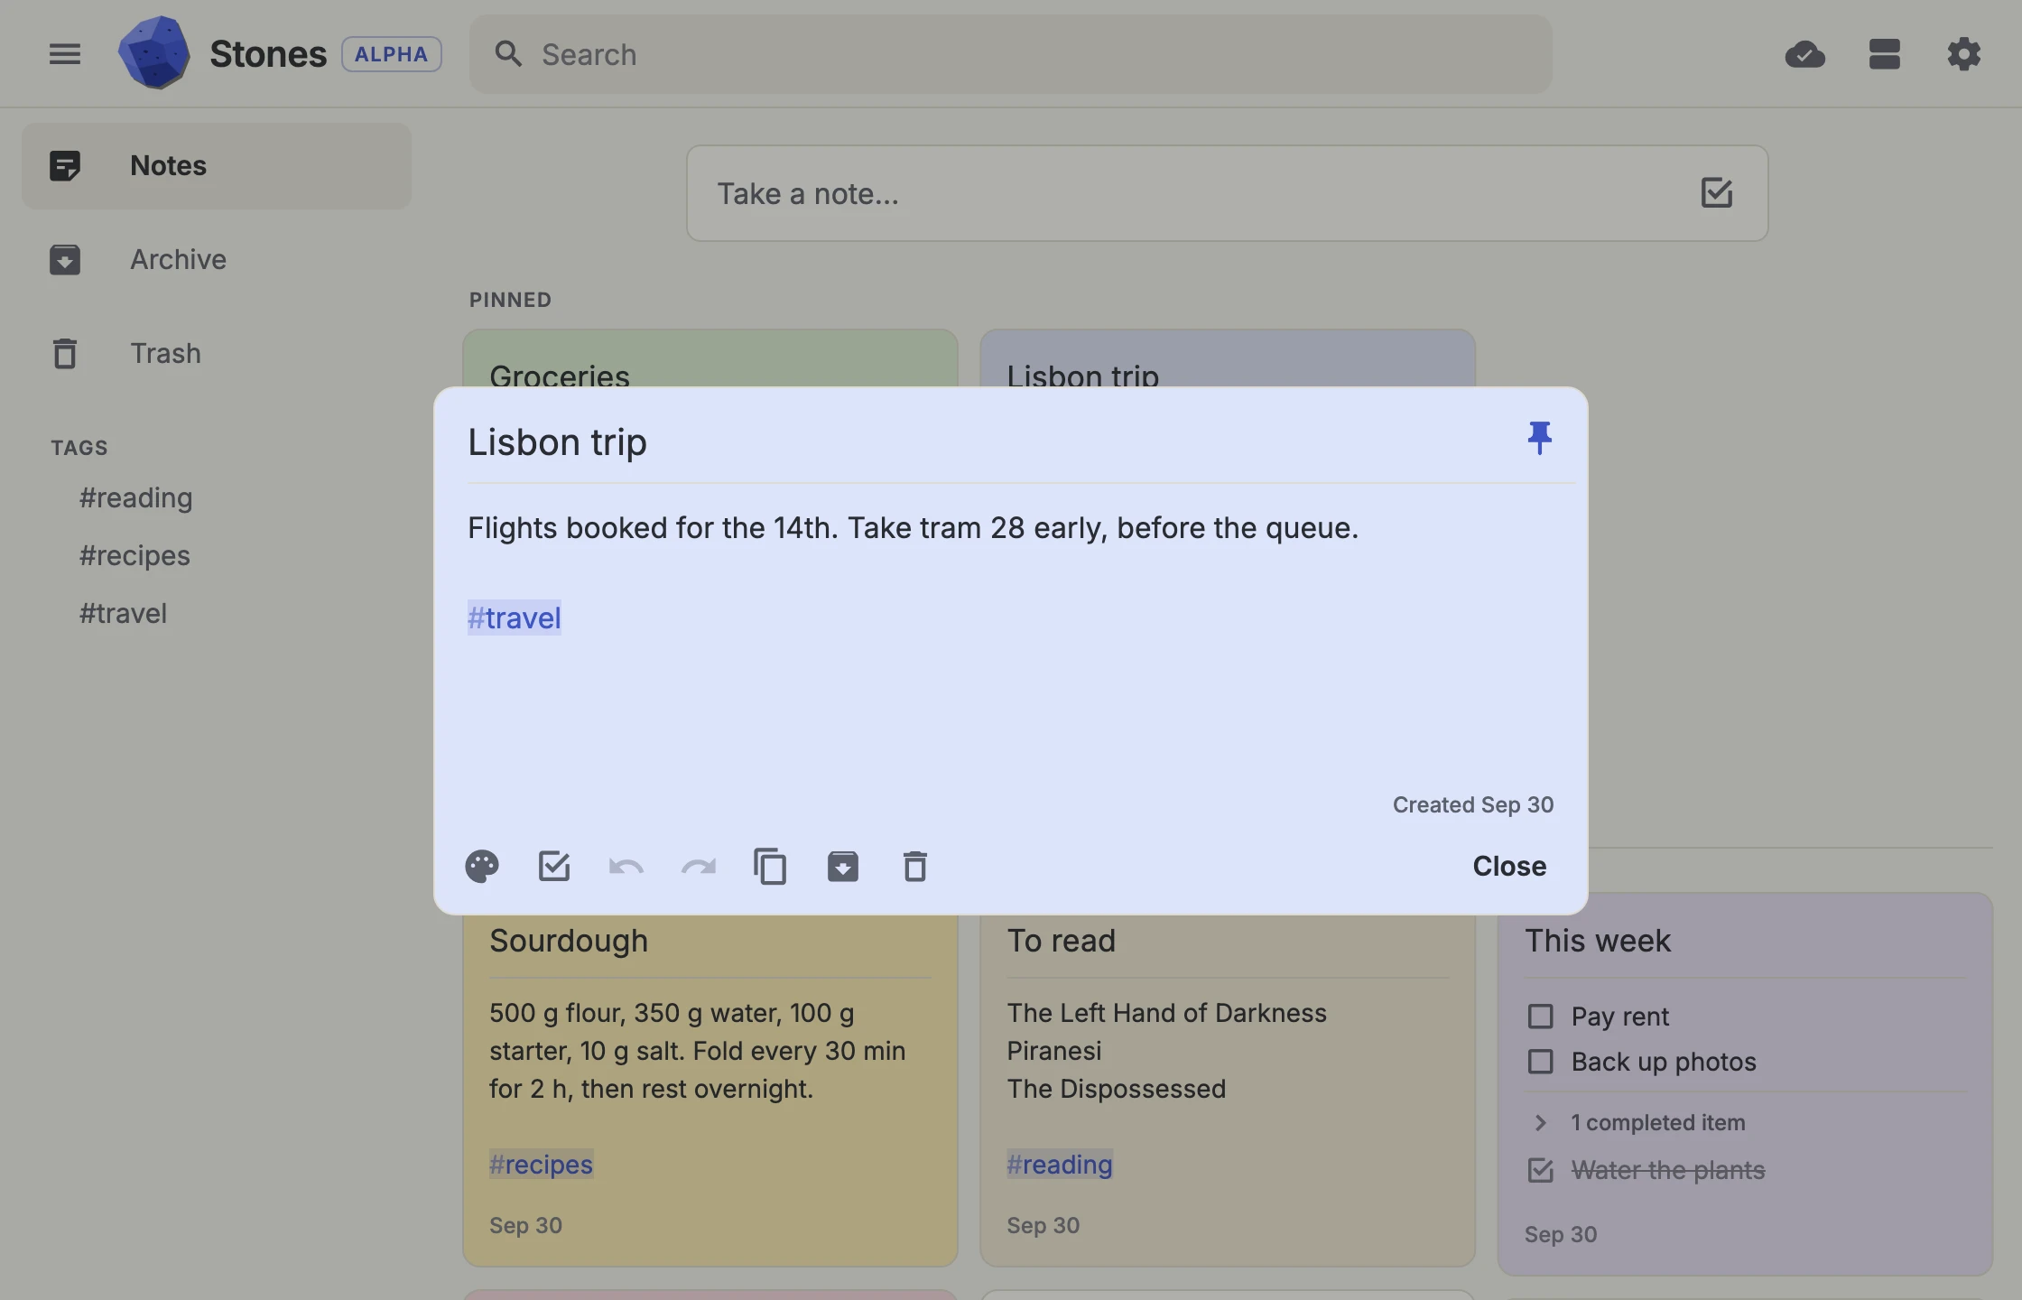2022x1300 pixels.
Task: Click the Stones logo stone icon
Action: coord(154,53)
